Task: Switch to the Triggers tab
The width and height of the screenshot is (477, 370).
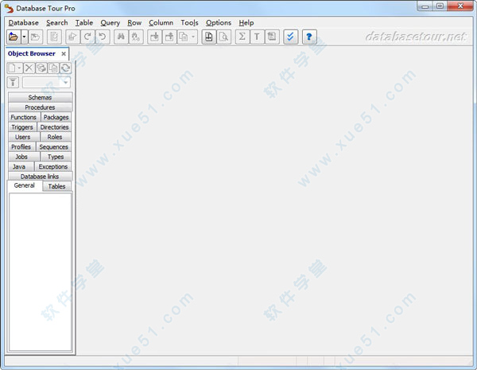Action: click(22, 127)
